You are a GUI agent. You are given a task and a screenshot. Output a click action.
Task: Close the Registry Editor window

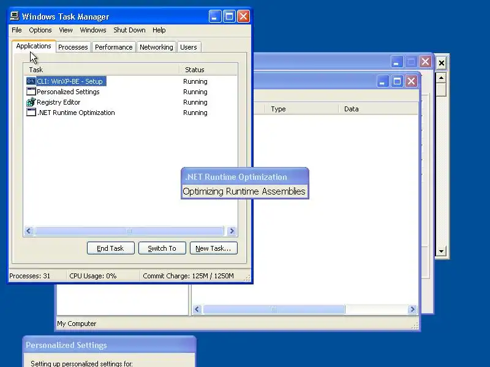click(411, 81)
